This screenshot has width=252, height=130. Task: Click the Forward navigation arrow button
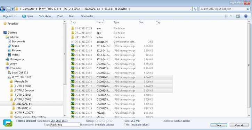[8, 9]
